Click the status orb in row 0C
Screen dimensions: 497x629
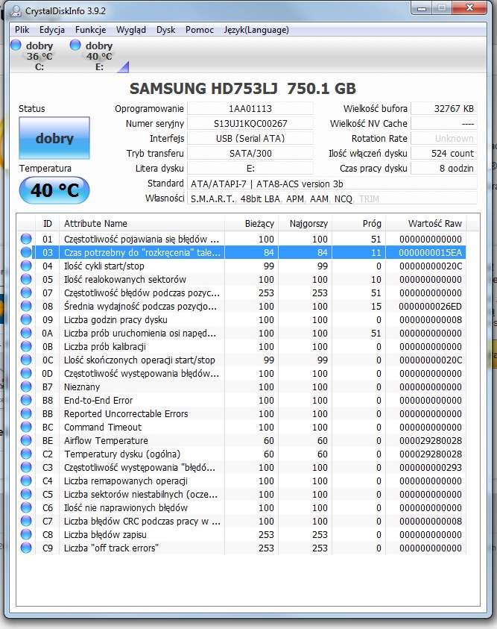click(x=26, y=360)
